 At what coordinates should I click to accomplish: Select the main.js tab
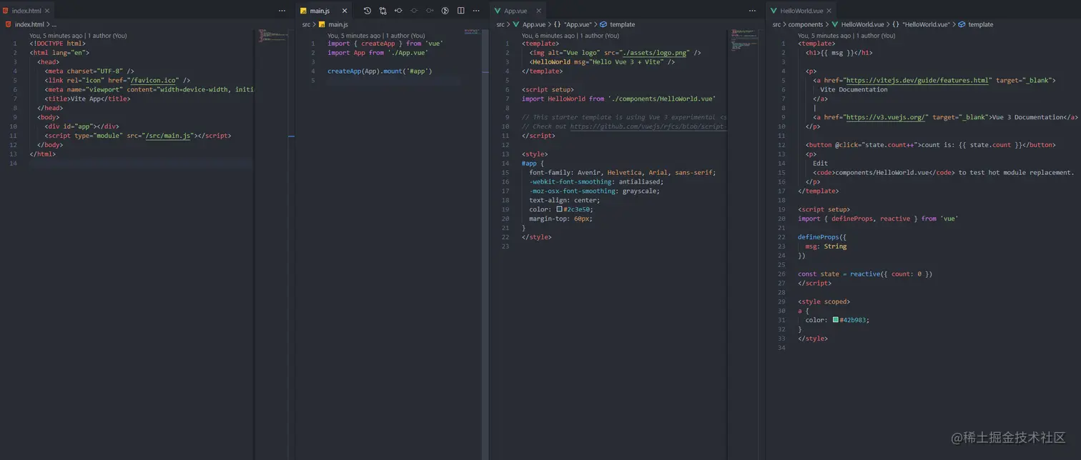(324, 11)
